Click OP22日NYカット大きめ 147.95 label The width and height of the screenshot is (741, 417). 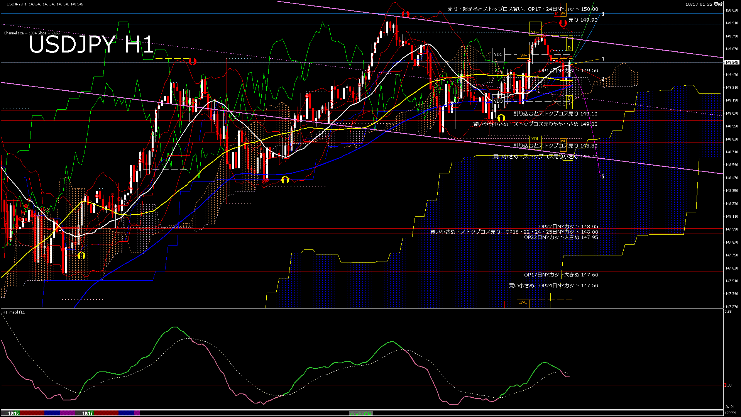tap(561, 237)
